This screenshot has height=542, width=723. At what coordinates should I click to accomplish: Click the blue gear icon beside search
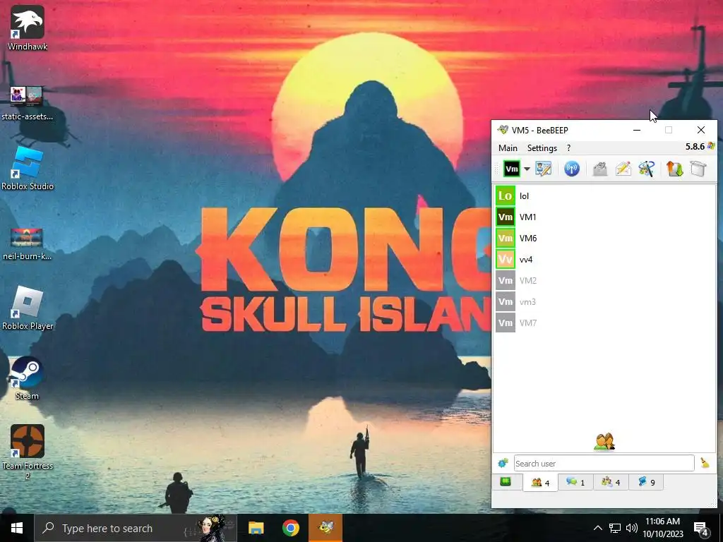point(503,463)
